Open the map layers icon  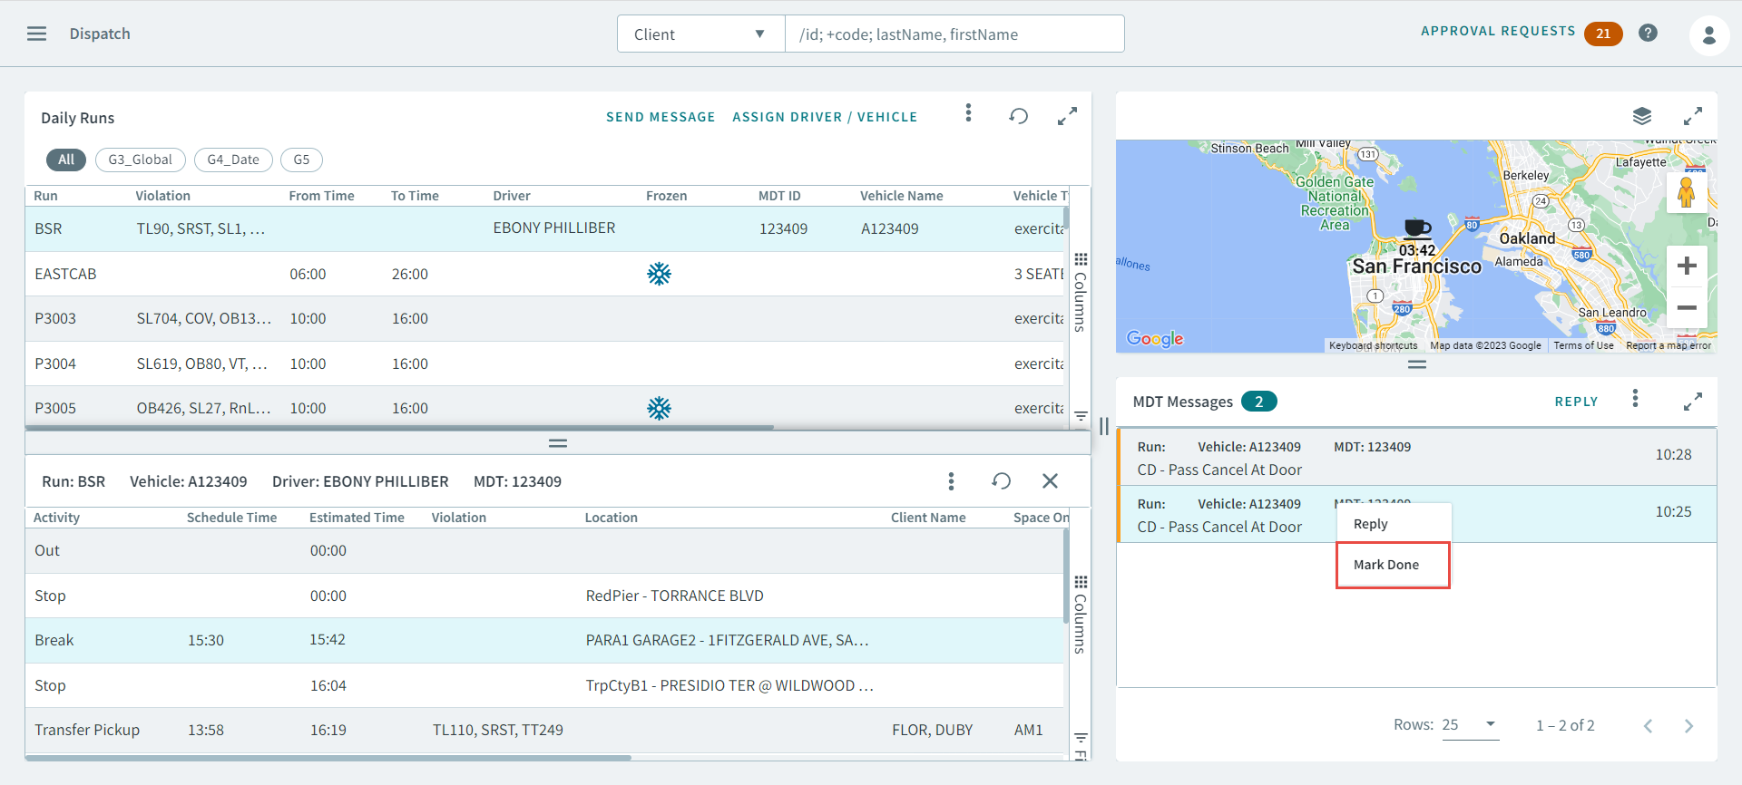tap(1641, 116)
